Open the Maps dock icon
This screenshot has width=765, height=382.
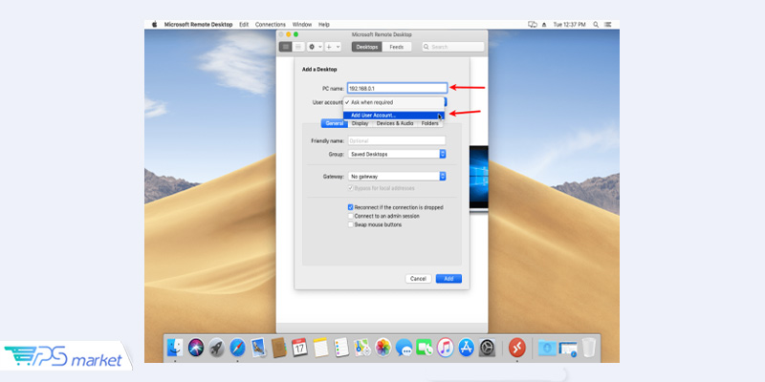[x=362, y=348]
